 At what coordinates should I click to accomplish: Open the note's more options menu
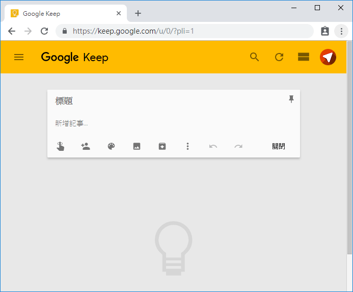187,146
